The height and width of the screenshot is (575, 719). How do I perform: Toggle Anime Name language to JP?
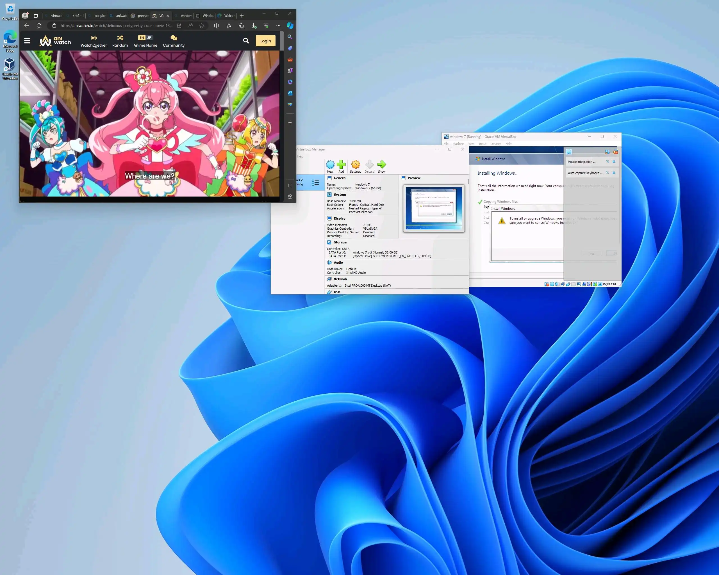(149, 38)
